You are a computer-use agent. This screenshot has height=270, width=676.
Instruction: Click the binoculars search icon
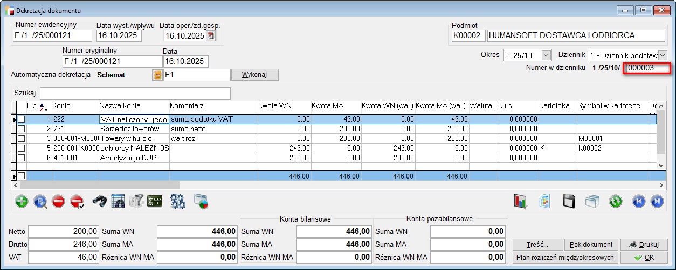pyautogui.click(x=99, y=201)
